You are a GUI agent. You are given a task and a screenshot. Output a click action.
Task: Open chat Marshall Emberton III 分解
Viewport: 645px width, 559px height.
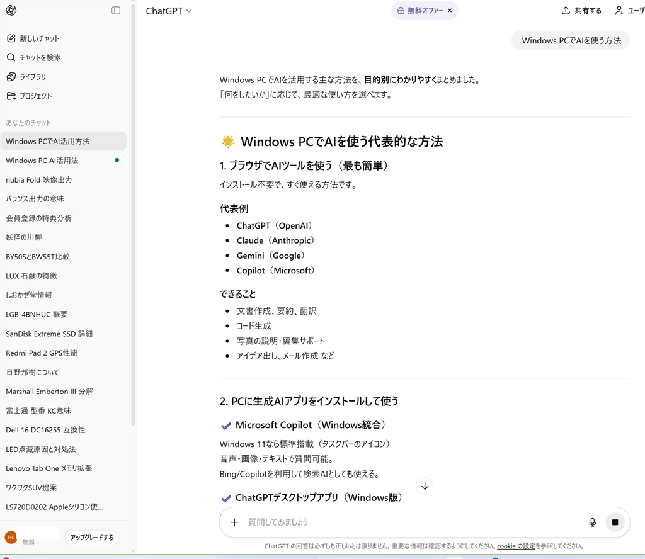64,392
